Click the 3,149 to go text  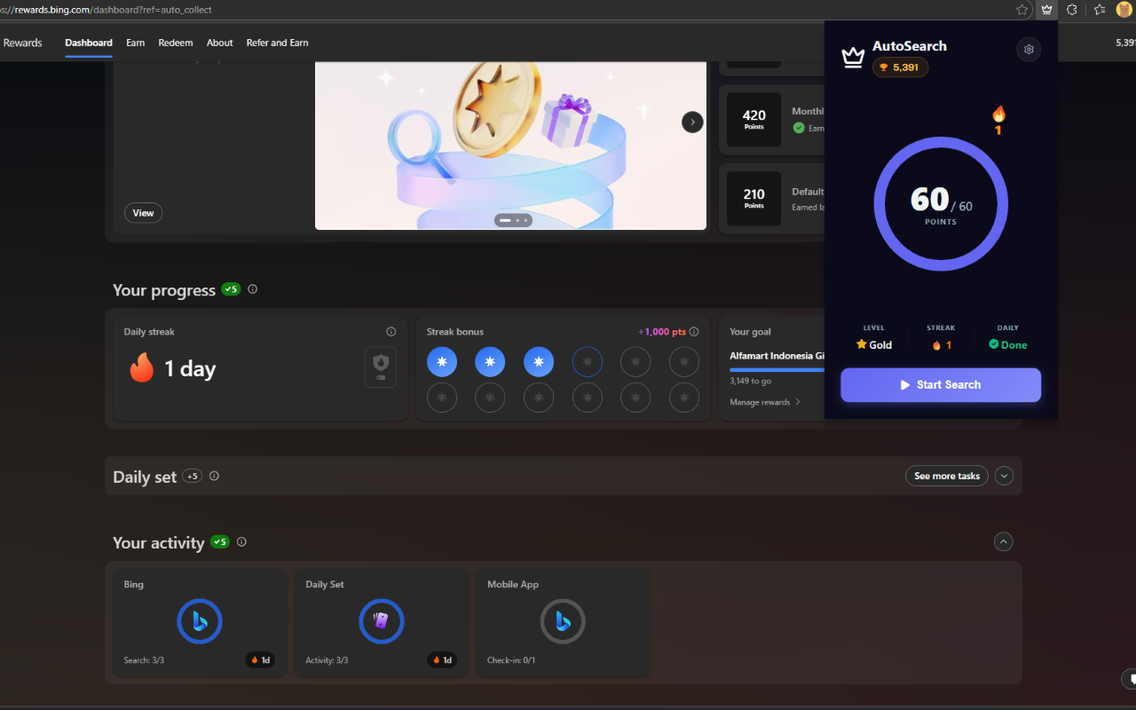pos(750,381)
